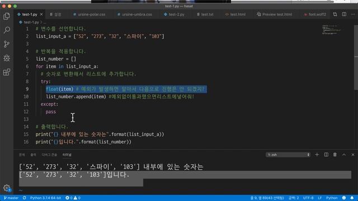The width and height of the screenshot is (358, 201).
Task: Select Python 3.7.4 64-bit interpreter
Action: tap(45, 198)
